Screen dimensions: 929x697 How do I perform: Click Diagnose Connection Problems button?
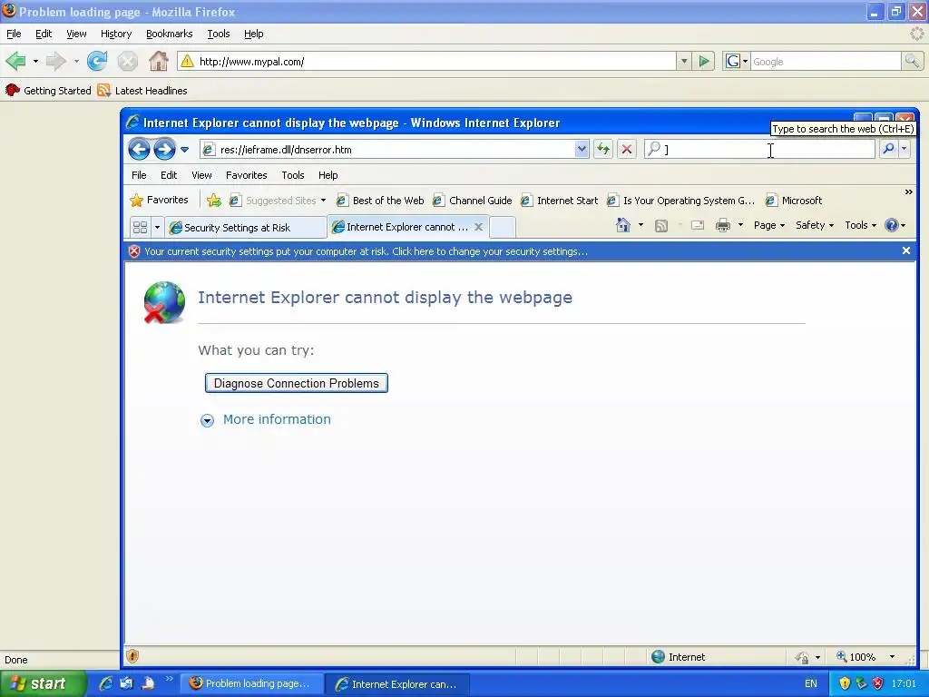(x=297, y=383)
